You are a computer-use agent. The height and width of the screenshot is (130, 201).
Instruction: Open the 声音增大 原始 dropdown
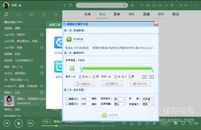[148, 104]
